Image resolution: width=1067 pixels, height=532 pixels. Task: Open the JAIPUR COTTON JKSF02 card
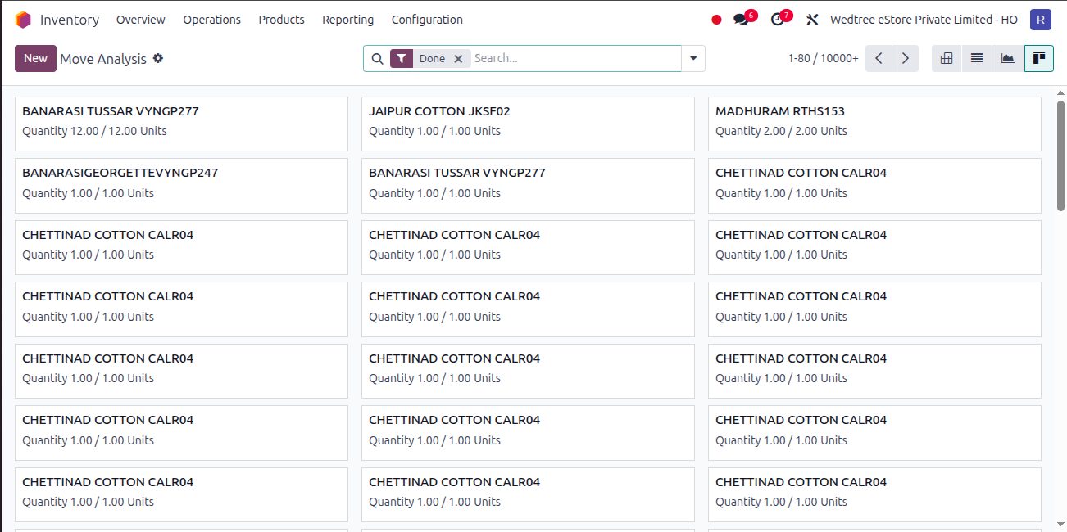(x=528, y=124)
